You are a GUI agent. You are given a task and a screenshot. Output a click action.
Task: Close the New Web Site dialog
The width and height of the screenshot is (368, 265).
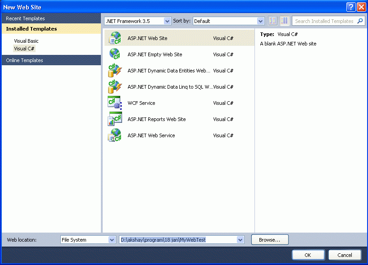361,7
